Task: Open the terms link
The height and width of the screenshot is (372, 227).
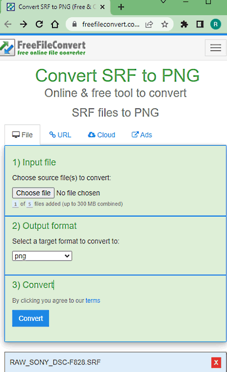Action: coord(93,301)
